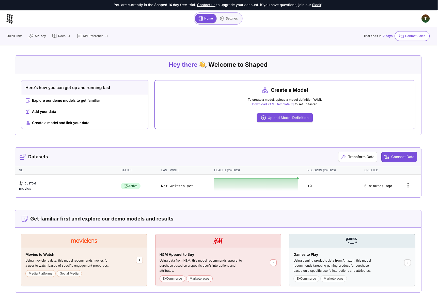Select the Home tab
Viewport: 438px width, 306px height.
click(x=206, y=19)
